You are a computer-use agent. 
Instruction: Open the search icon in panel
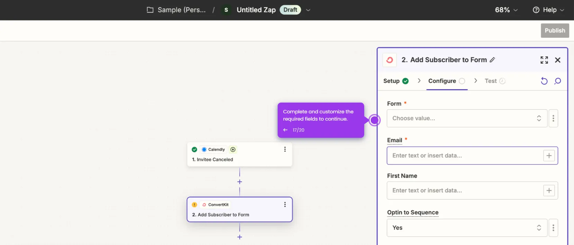(557, 81)
